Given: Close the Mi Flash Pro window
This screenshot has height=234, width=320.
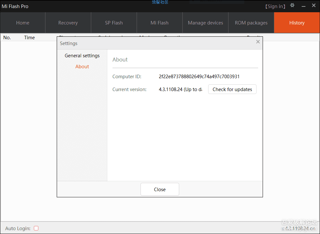Looking at the screenshot, I should click(314, 5).
